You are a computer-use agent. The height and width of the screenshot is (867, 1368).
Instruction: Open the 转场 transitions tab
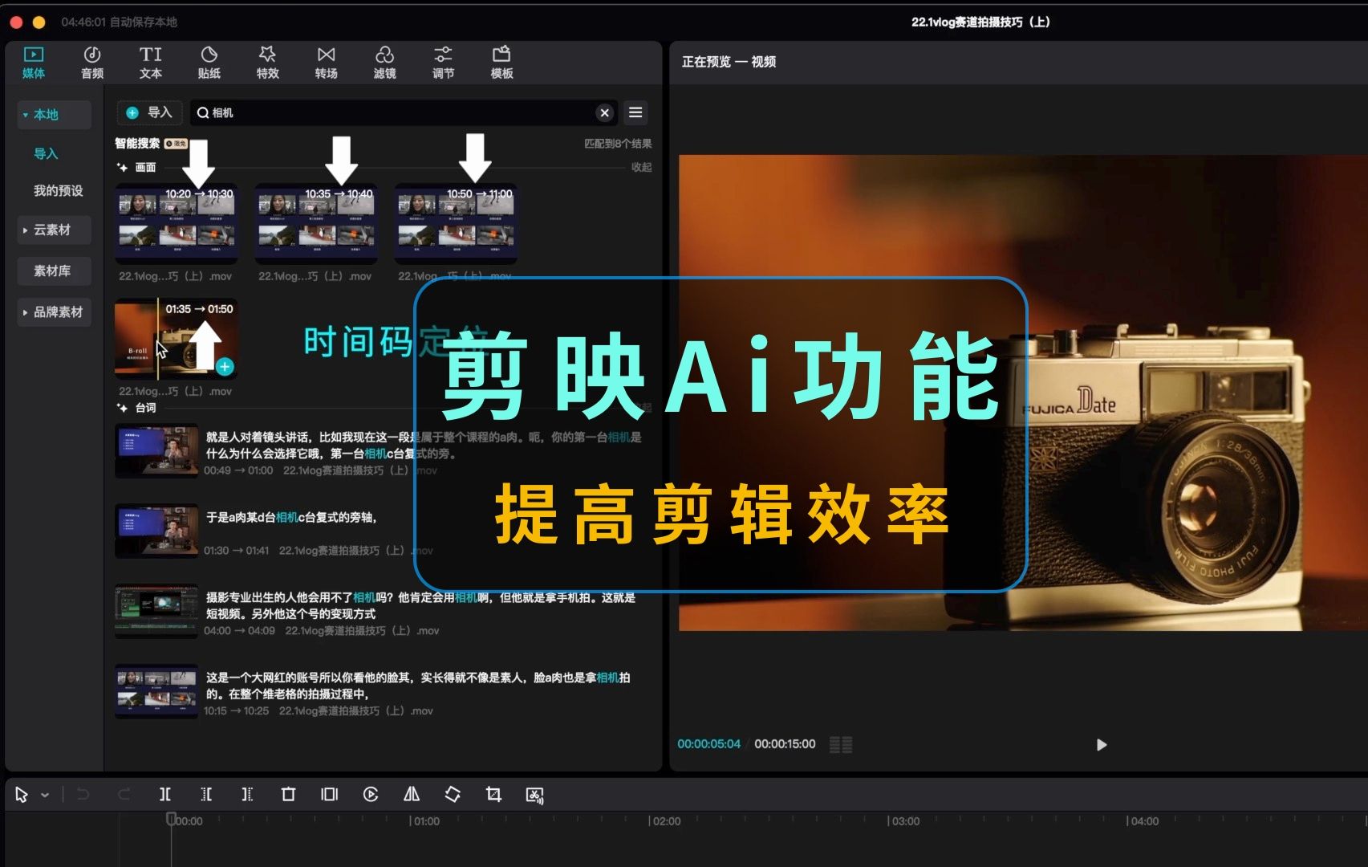coord(326,63)
